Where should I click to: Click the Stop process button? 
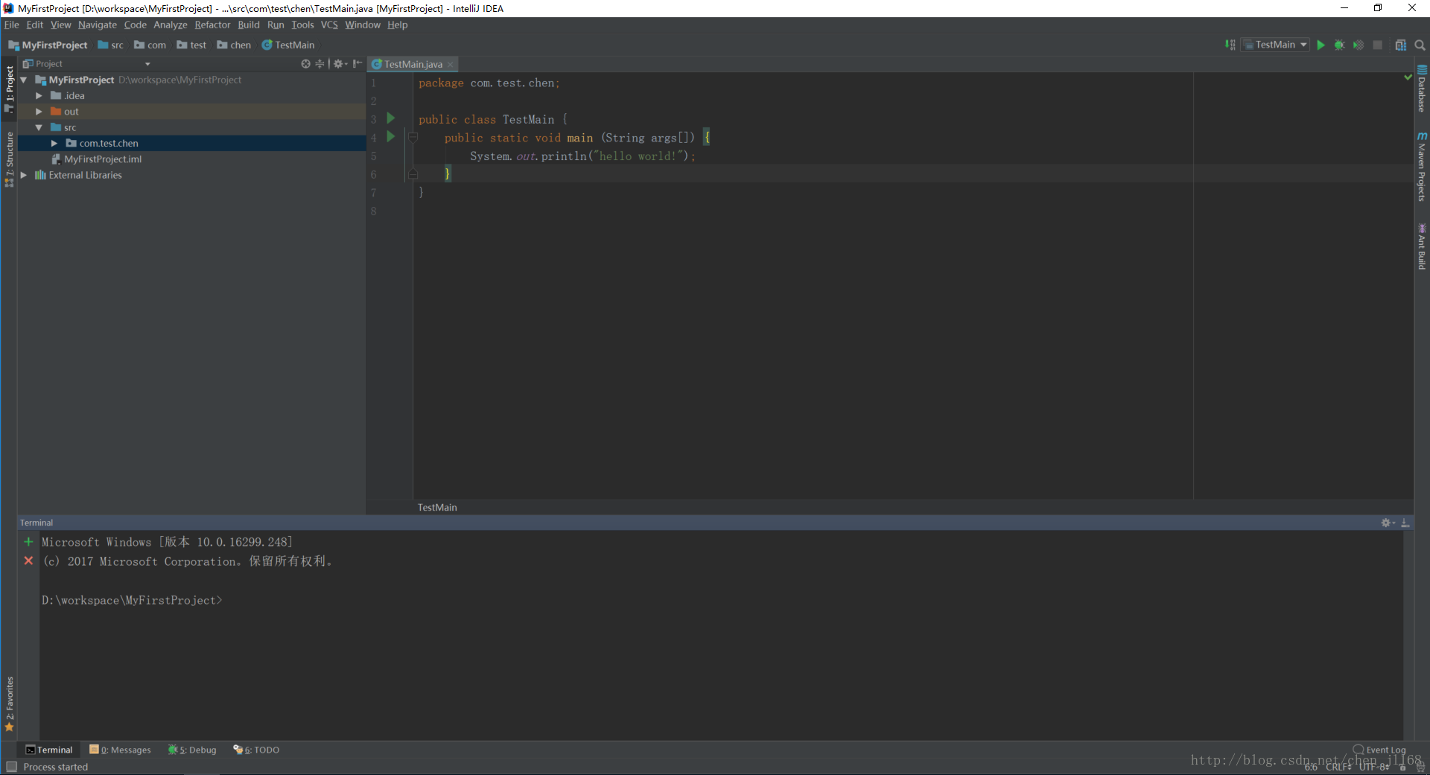[1378, 45]
